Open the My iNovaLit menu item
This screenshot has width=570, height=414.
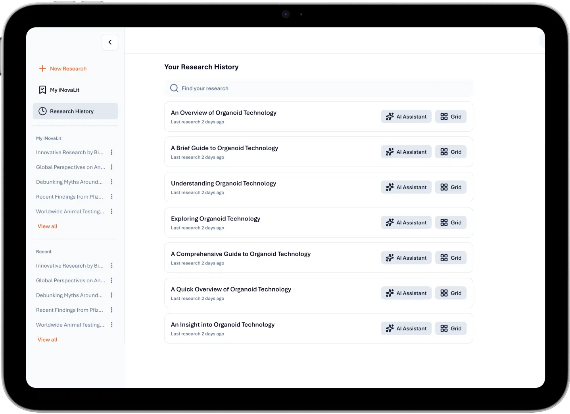pos(65,90)
